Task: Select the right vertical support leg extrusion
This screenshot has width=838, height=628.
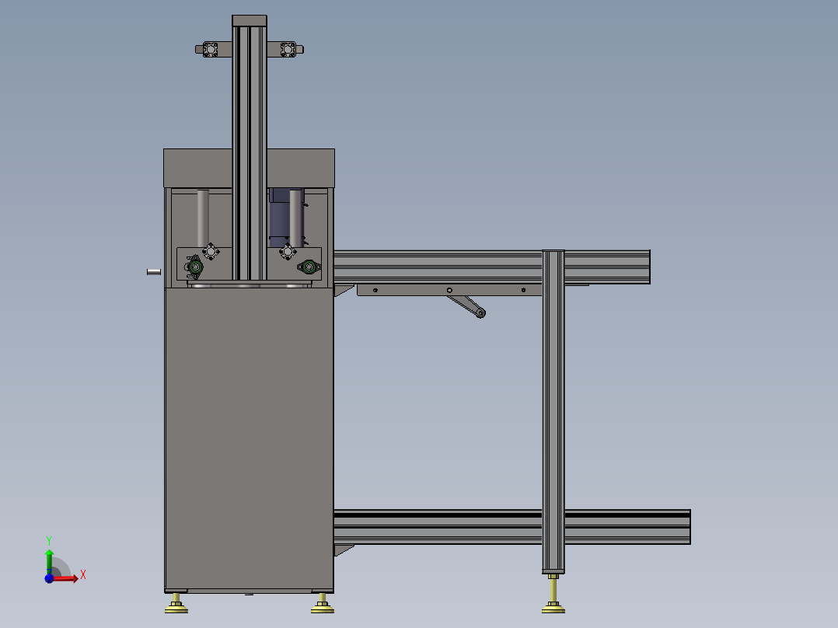Action: click(553, 411)
